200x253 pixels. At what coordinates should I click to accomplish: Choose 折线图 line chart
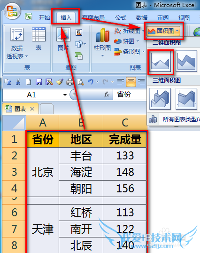[x=129, y=31]
